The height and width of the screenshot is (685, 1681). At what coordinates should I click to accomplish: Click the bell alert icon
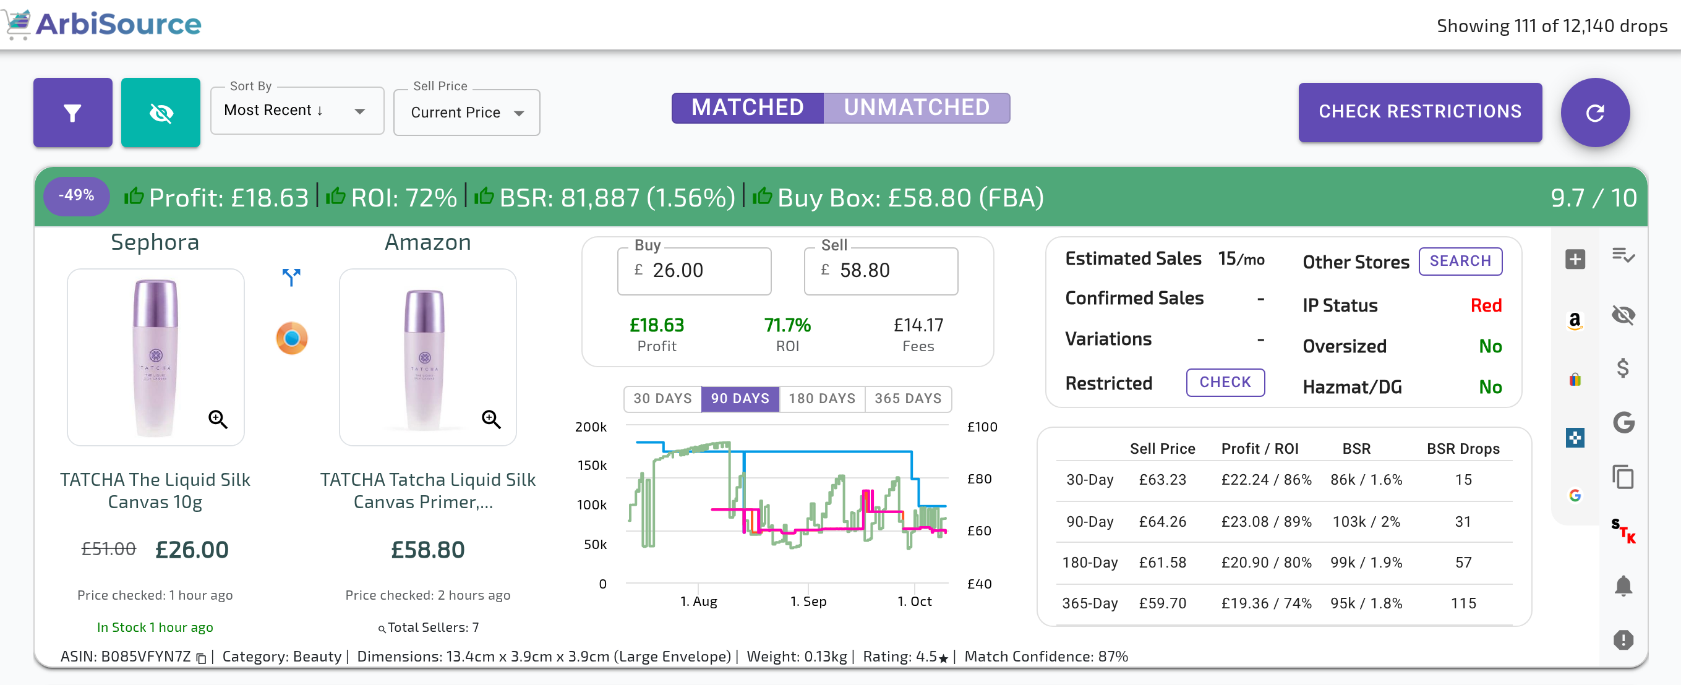click(x=1623, y=585)
